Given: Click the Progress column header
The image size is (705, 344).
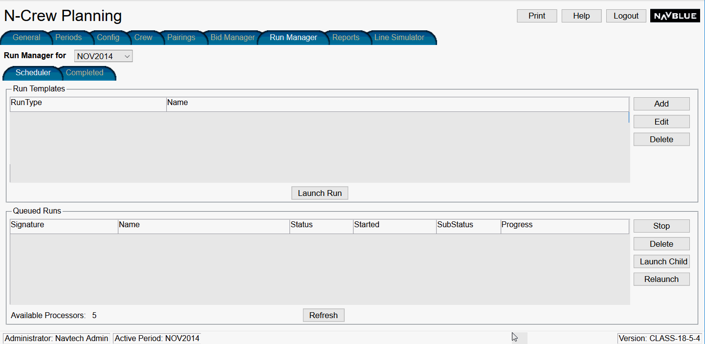Looking at the screenshot, I should tap(565, 226).
